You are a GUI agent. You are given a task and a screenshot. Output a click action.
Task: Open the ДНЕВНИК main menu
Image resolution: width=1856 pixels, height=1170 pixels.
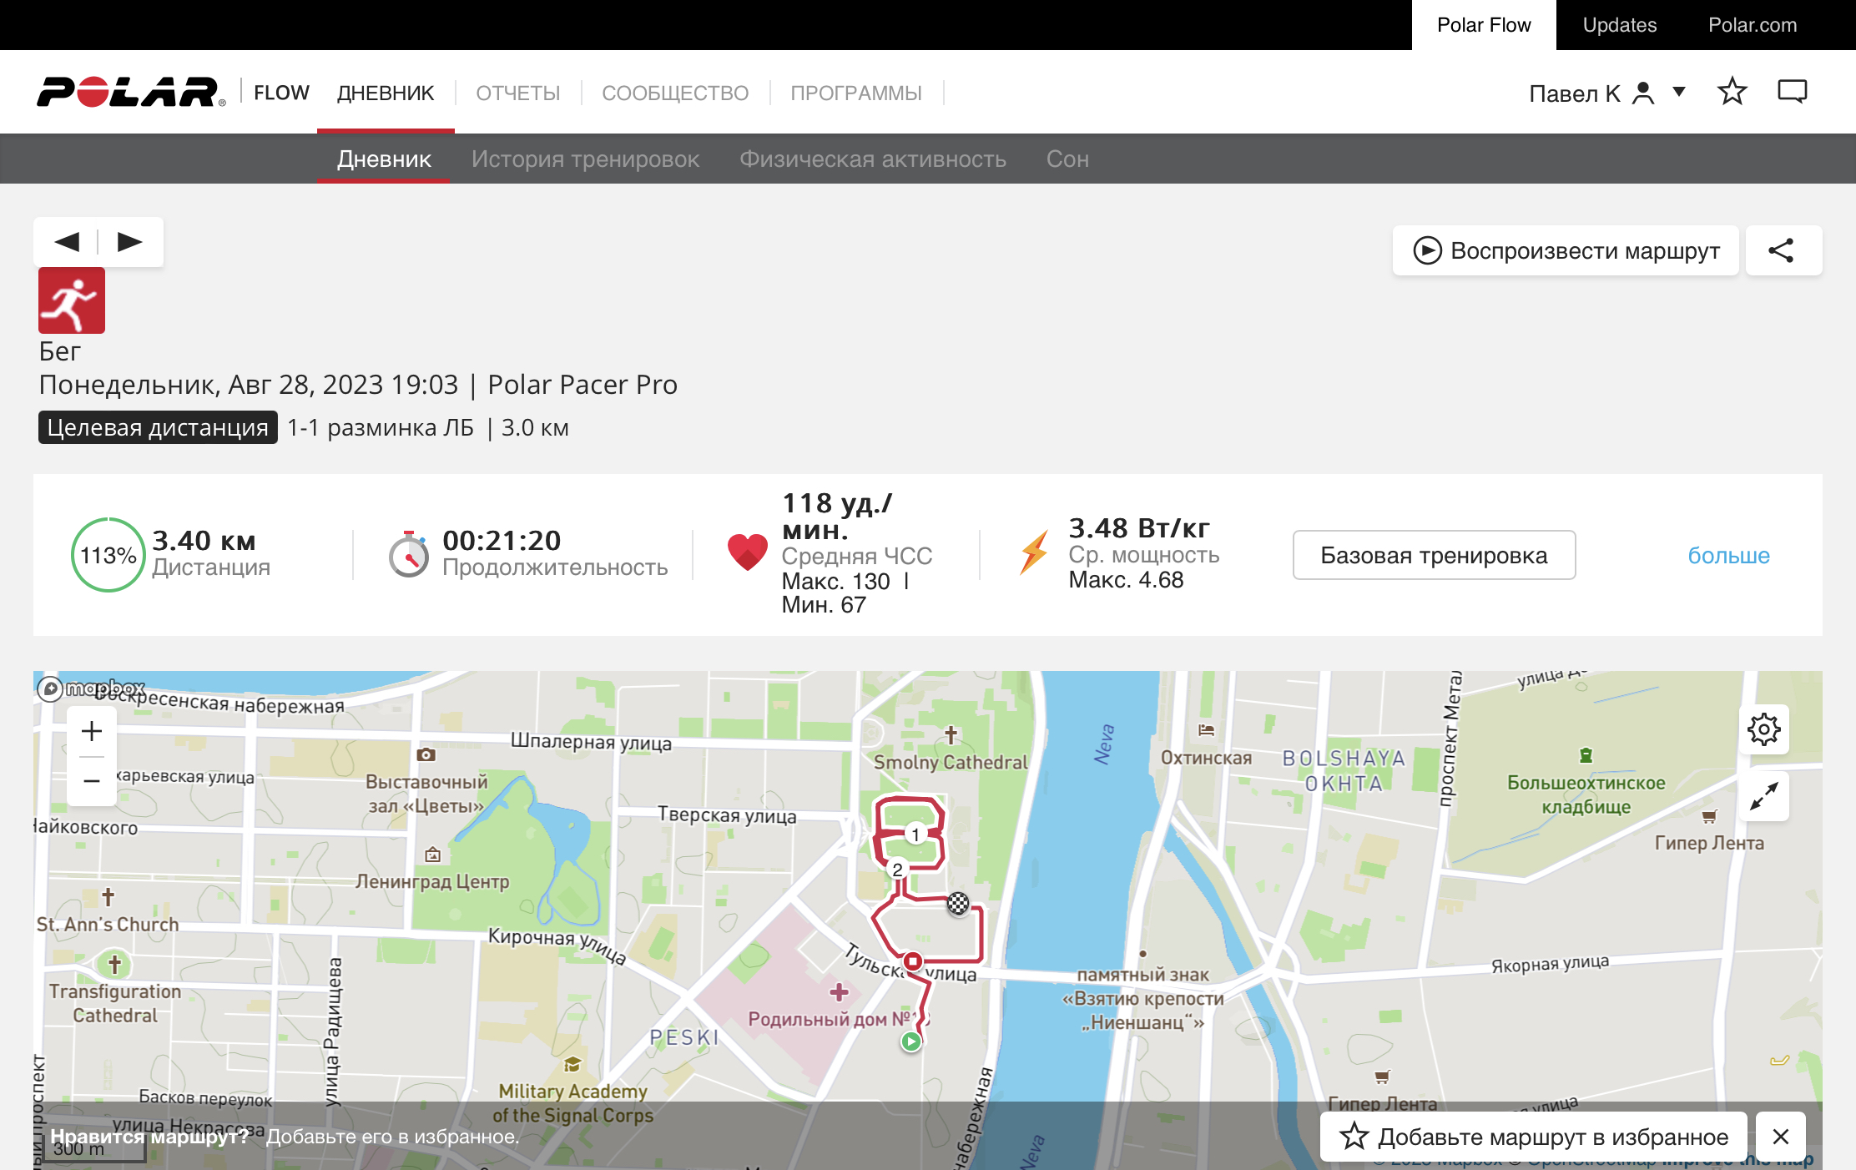pyautogui.click(x=386, y=93)
